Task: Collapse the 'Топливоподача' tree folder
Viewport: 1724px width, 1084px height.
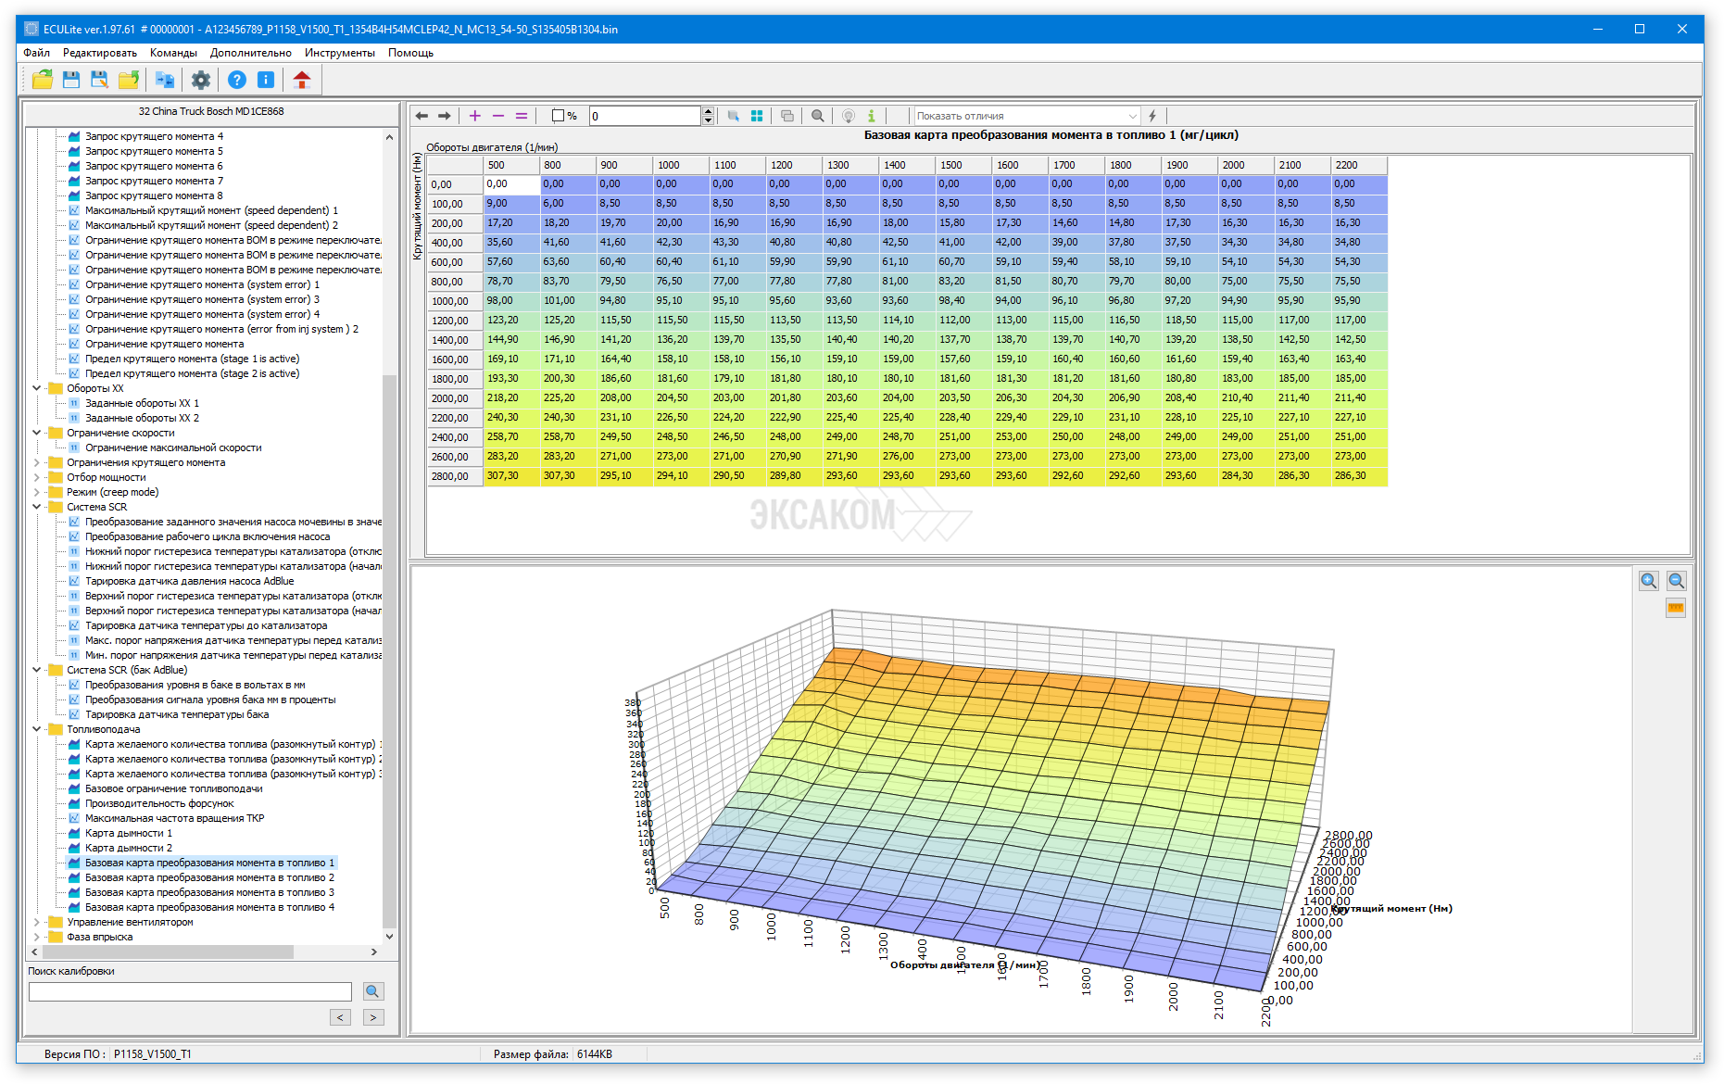Action: [37, 729]
